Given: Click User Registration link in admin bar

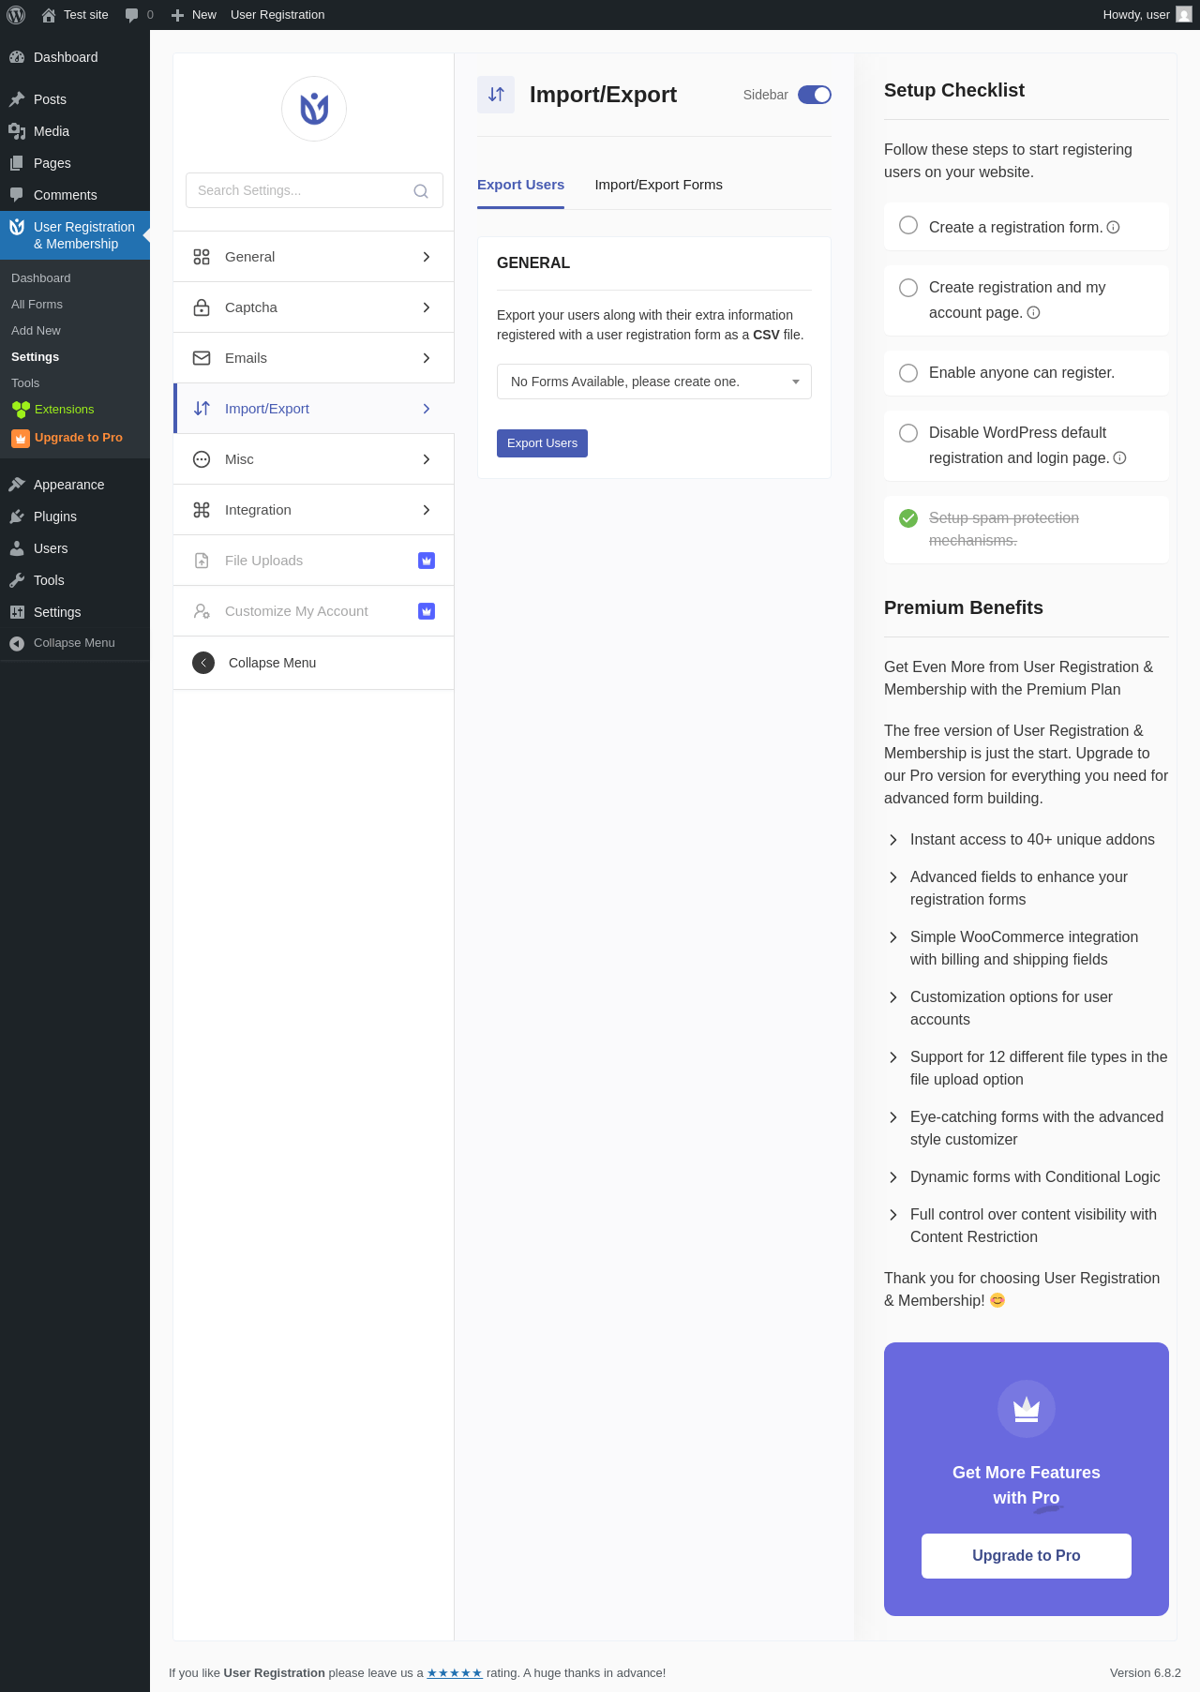Looking at the screenshot, I should click(277, 15).
